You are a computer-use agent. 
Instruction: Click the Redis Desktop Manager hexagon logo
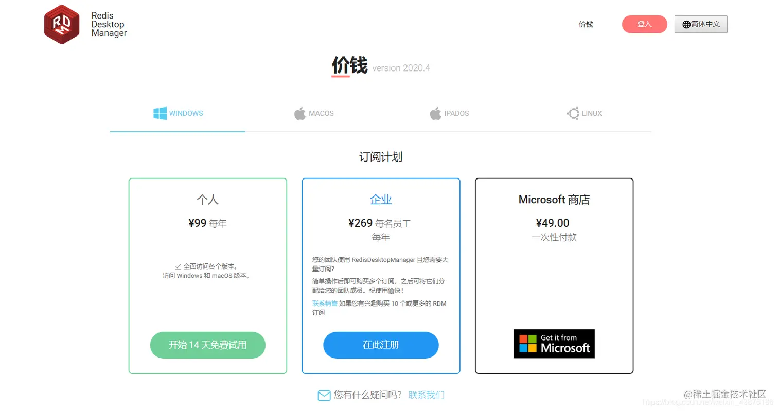click(62, 24)
